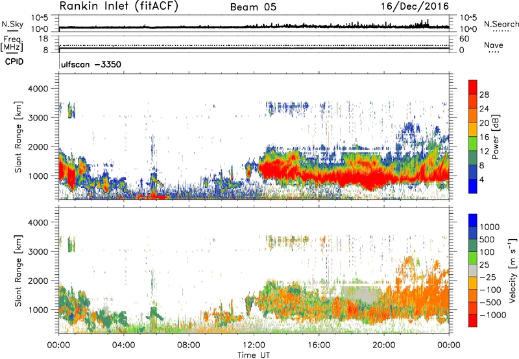
Task: Click the '16:00' time tick label
Action: coord(319,345)
